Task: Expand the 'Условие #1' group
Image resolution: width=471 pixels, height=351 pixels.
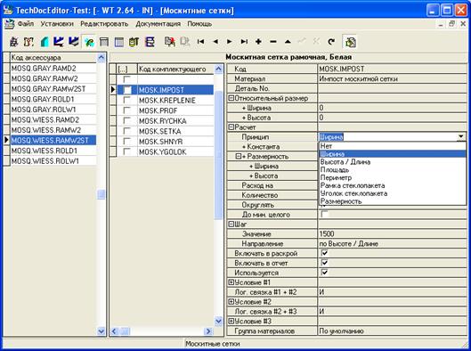Action: click(231, 282)
